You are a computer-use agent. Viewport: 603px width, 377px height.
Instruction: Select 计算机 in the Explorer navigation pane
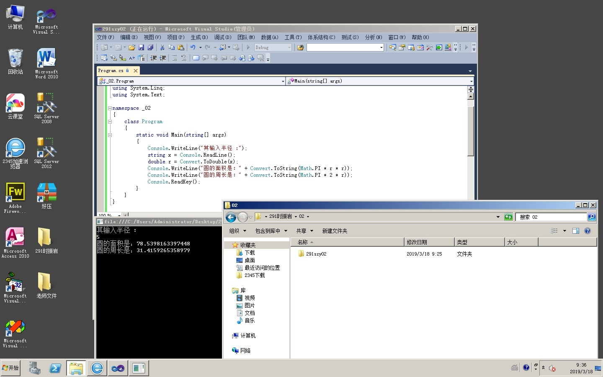click(x=244, y=336)
